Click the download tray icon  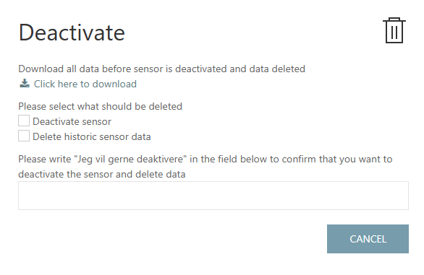25,84
